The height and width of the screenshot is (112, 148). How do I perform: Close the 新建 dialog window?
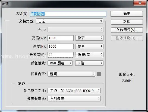pos(140,3)
